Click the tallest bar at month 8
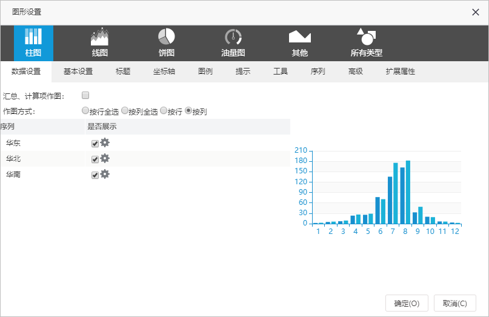 tap(408, 192)
